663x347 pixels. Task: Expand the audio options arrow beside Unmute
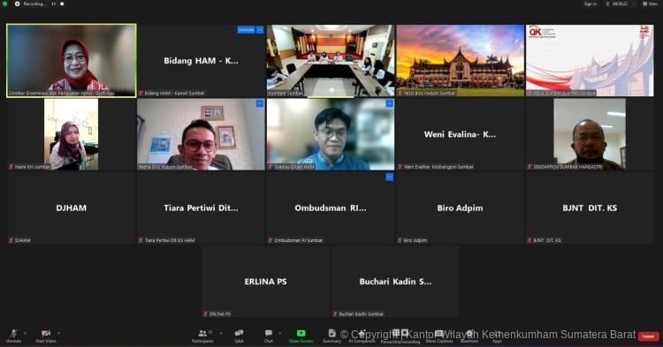point(25,334)
